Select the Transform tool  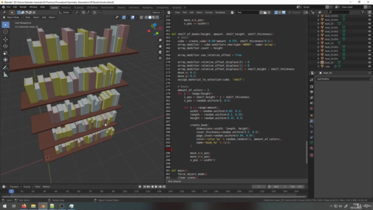[5, 60]
